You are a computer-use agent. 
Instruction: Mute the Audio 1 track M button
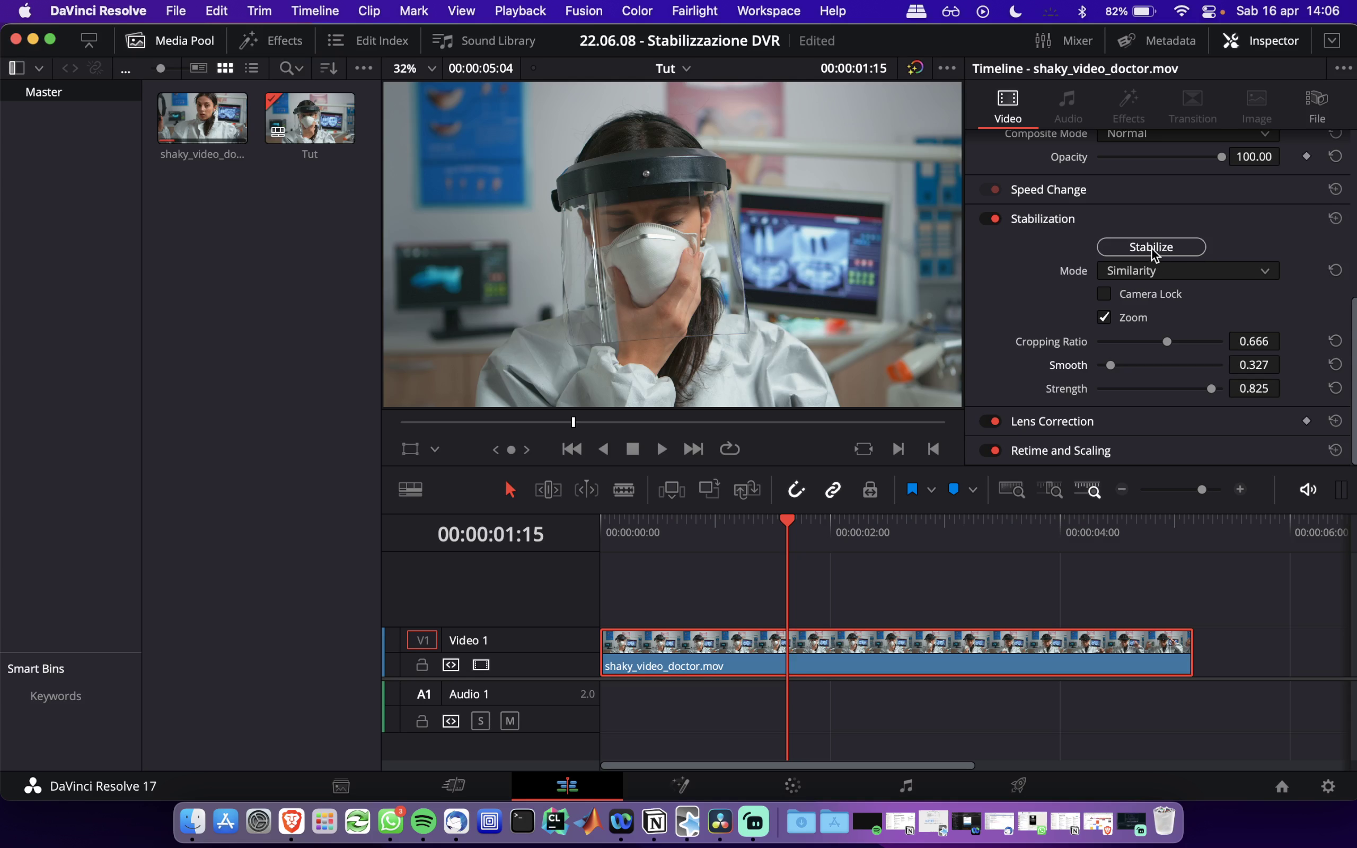(x=509, y=721)
